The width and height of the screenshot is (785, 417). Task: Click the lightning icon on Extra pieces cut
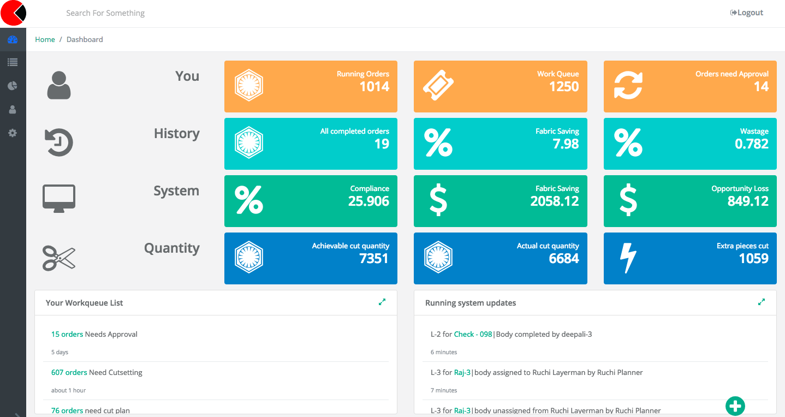(628, 258)
